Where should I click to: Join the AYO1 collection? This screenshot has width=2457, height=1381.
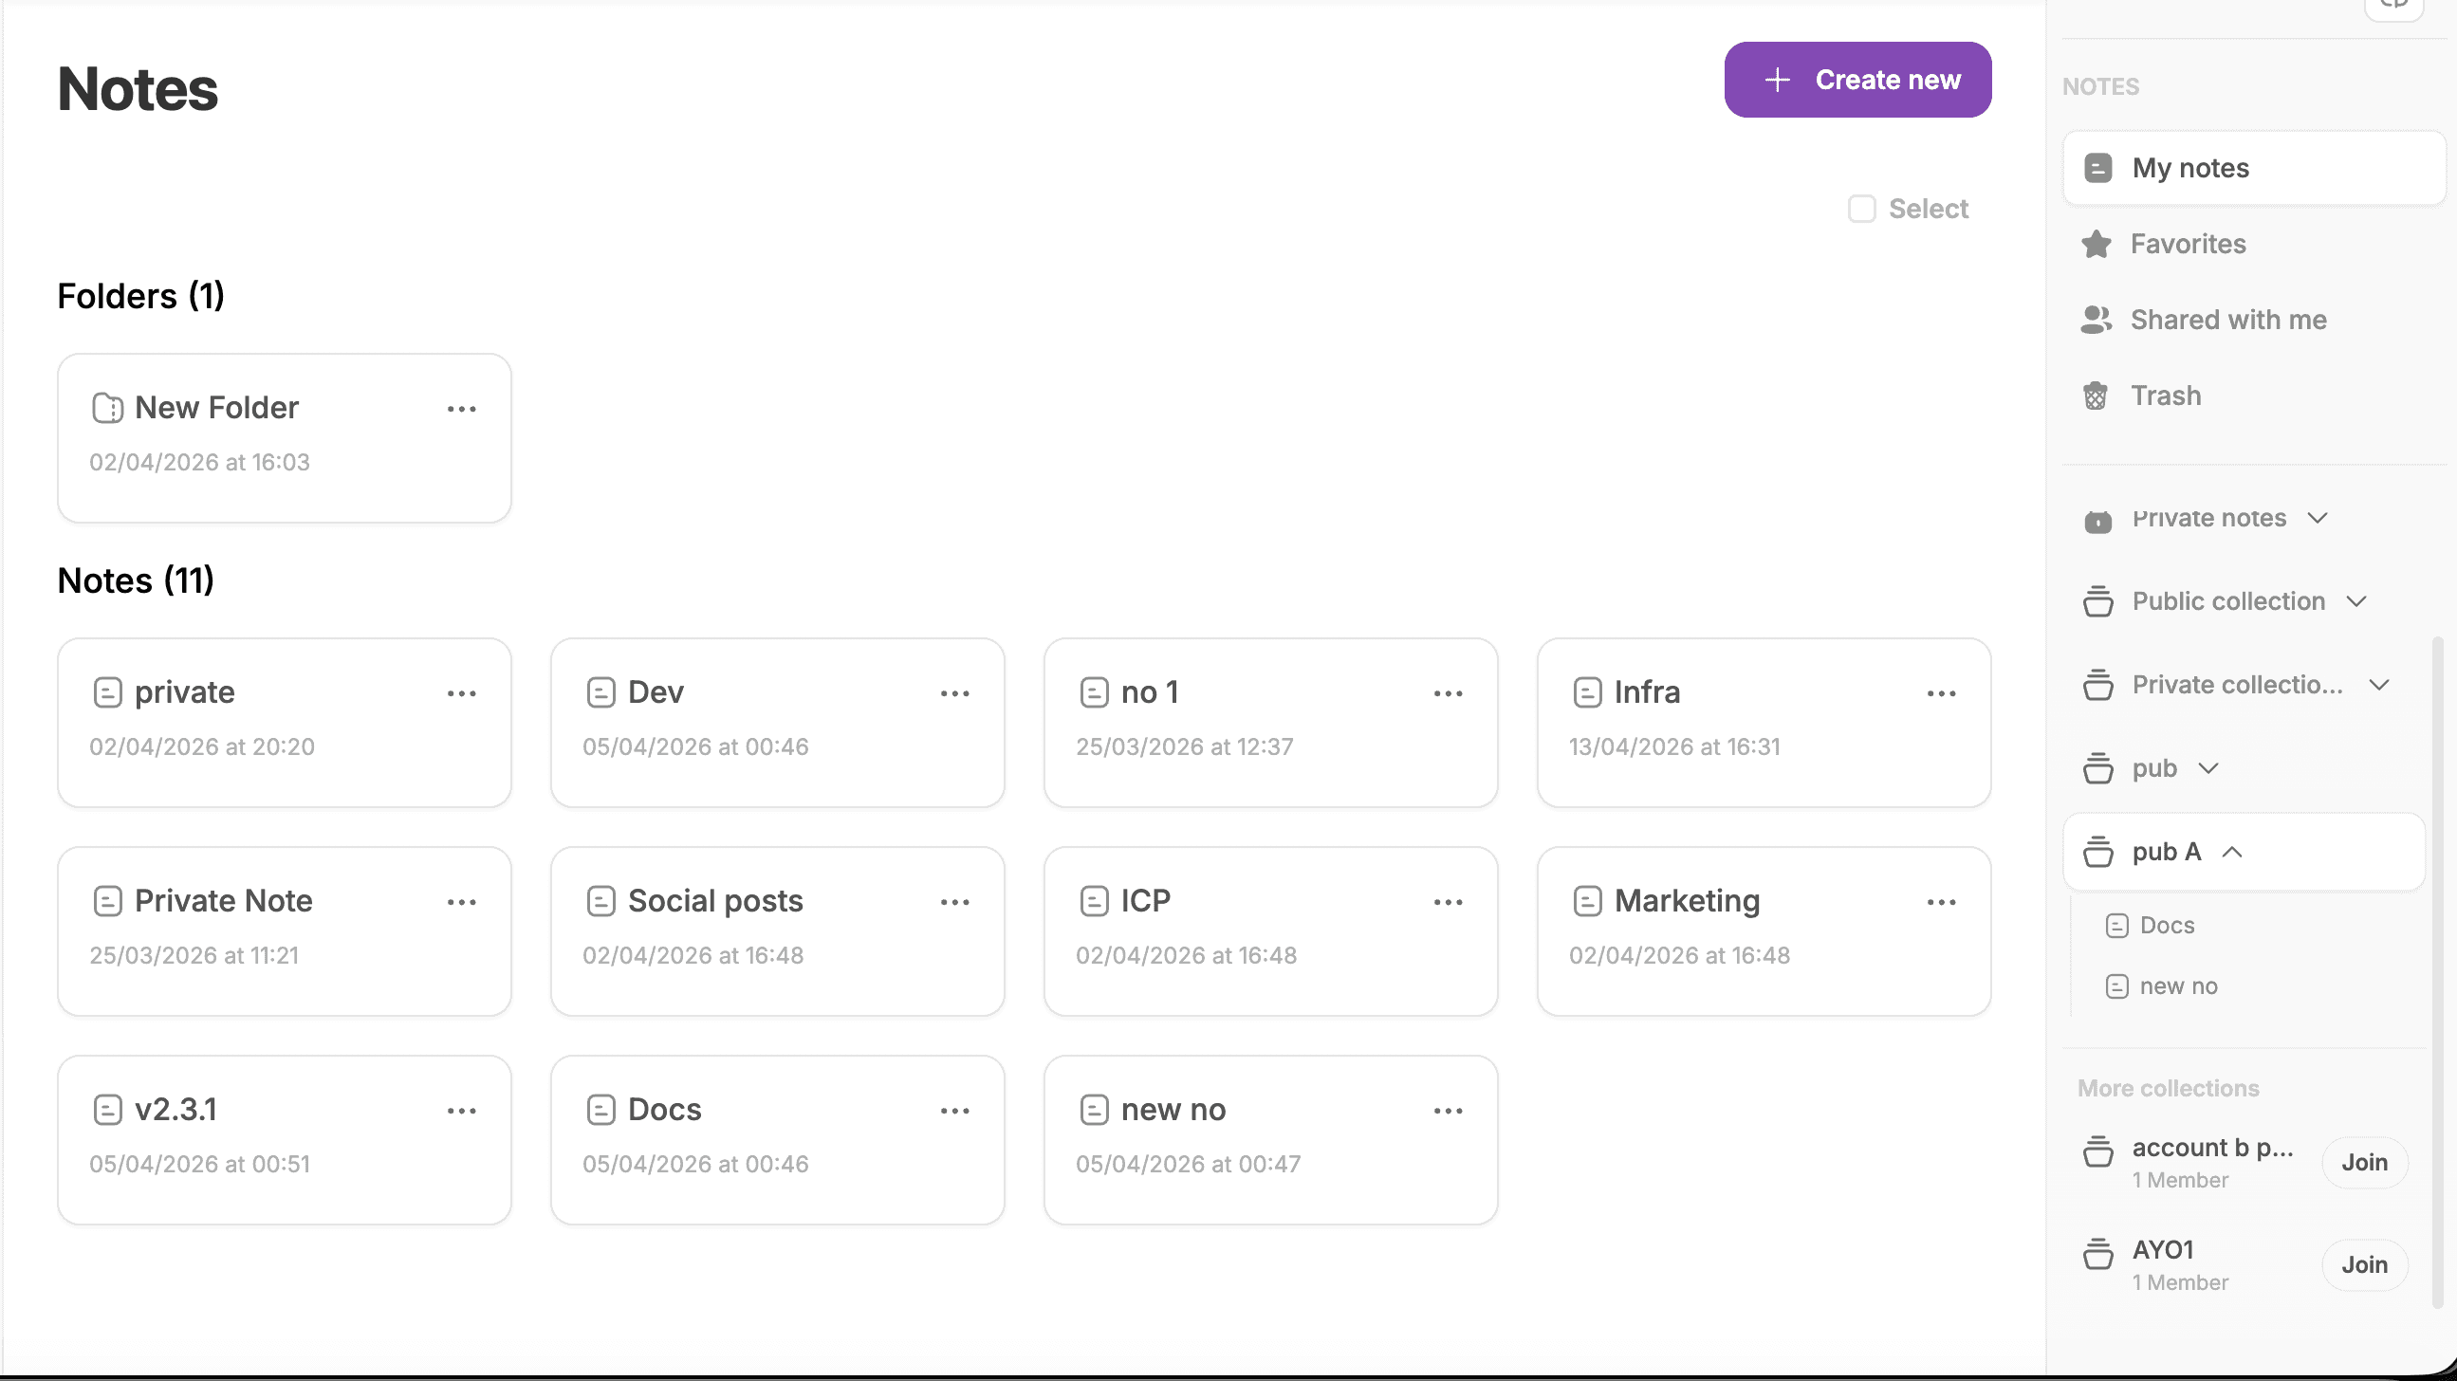[x=2363, y=1264]
